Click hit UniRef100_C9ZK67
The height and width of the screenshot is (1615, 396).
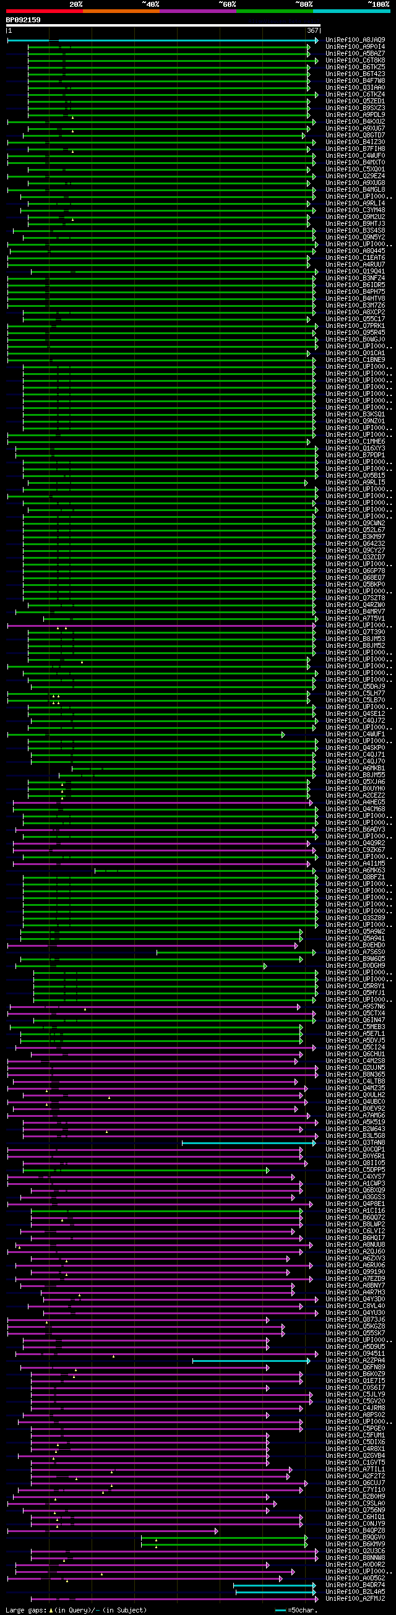355,850
